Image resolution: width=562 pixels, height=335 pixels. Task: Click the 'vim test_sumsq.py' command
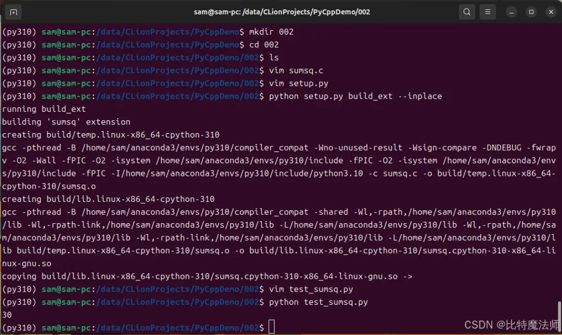(x=311, y=289)
